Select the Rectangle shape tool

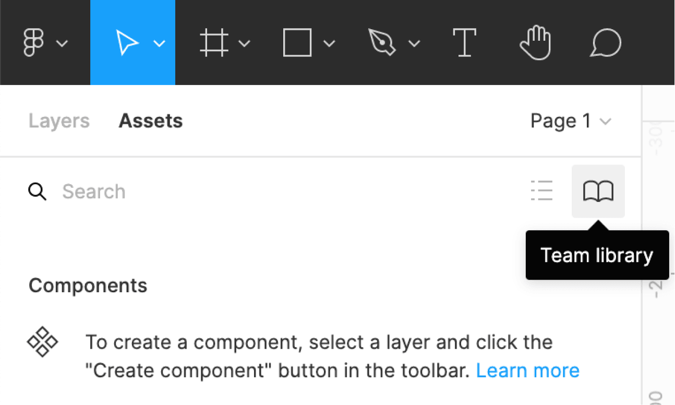point(297,42)
